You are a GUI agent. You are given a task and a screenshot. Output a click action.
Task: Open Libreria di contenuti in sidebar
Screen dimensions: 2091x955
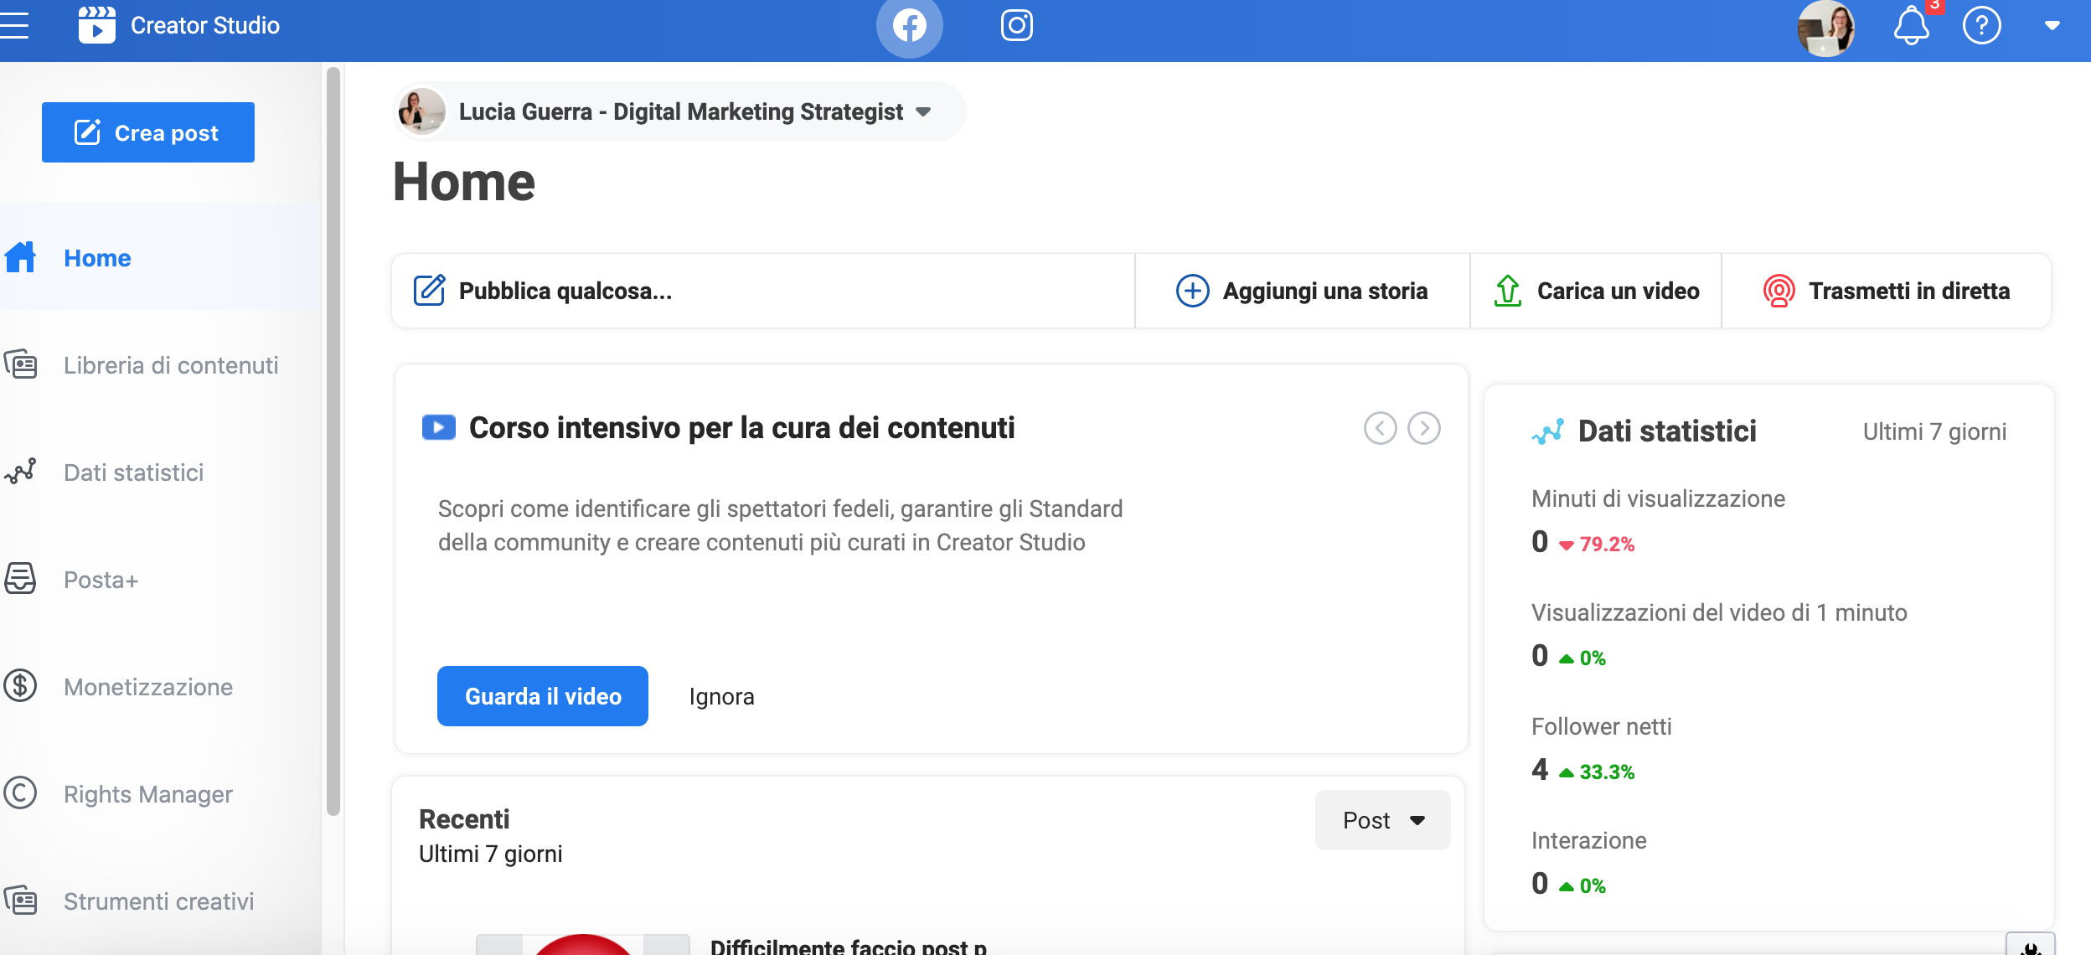(x=171, y=365)
